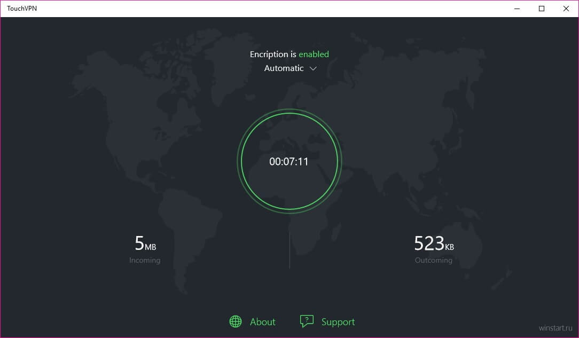Click the green "enabled" status word
579x338 pixels.
tap(314, 54)
